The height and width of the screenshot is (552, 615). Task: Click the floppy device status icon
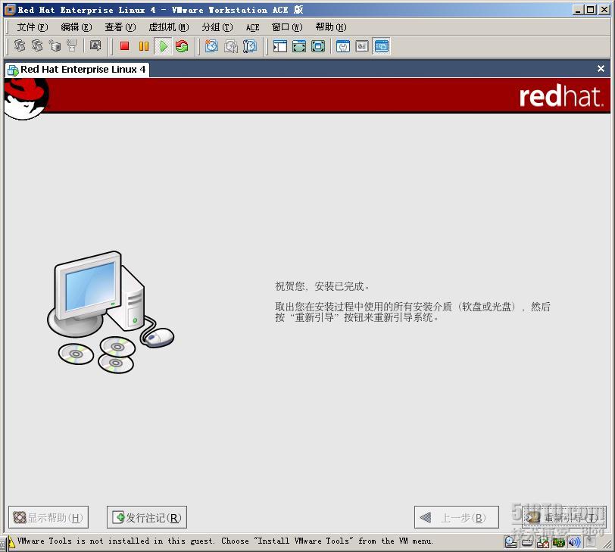click(543, 542)
